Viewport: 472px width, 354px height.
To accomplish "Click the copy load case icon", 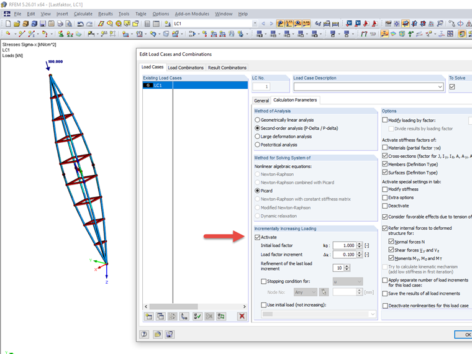I will tap(161, 316).
